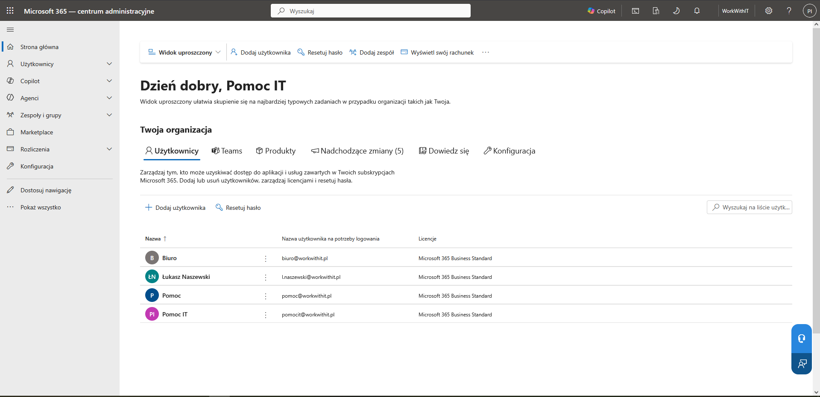Click pomocit@workwithit.pl login name

(308, 315)
